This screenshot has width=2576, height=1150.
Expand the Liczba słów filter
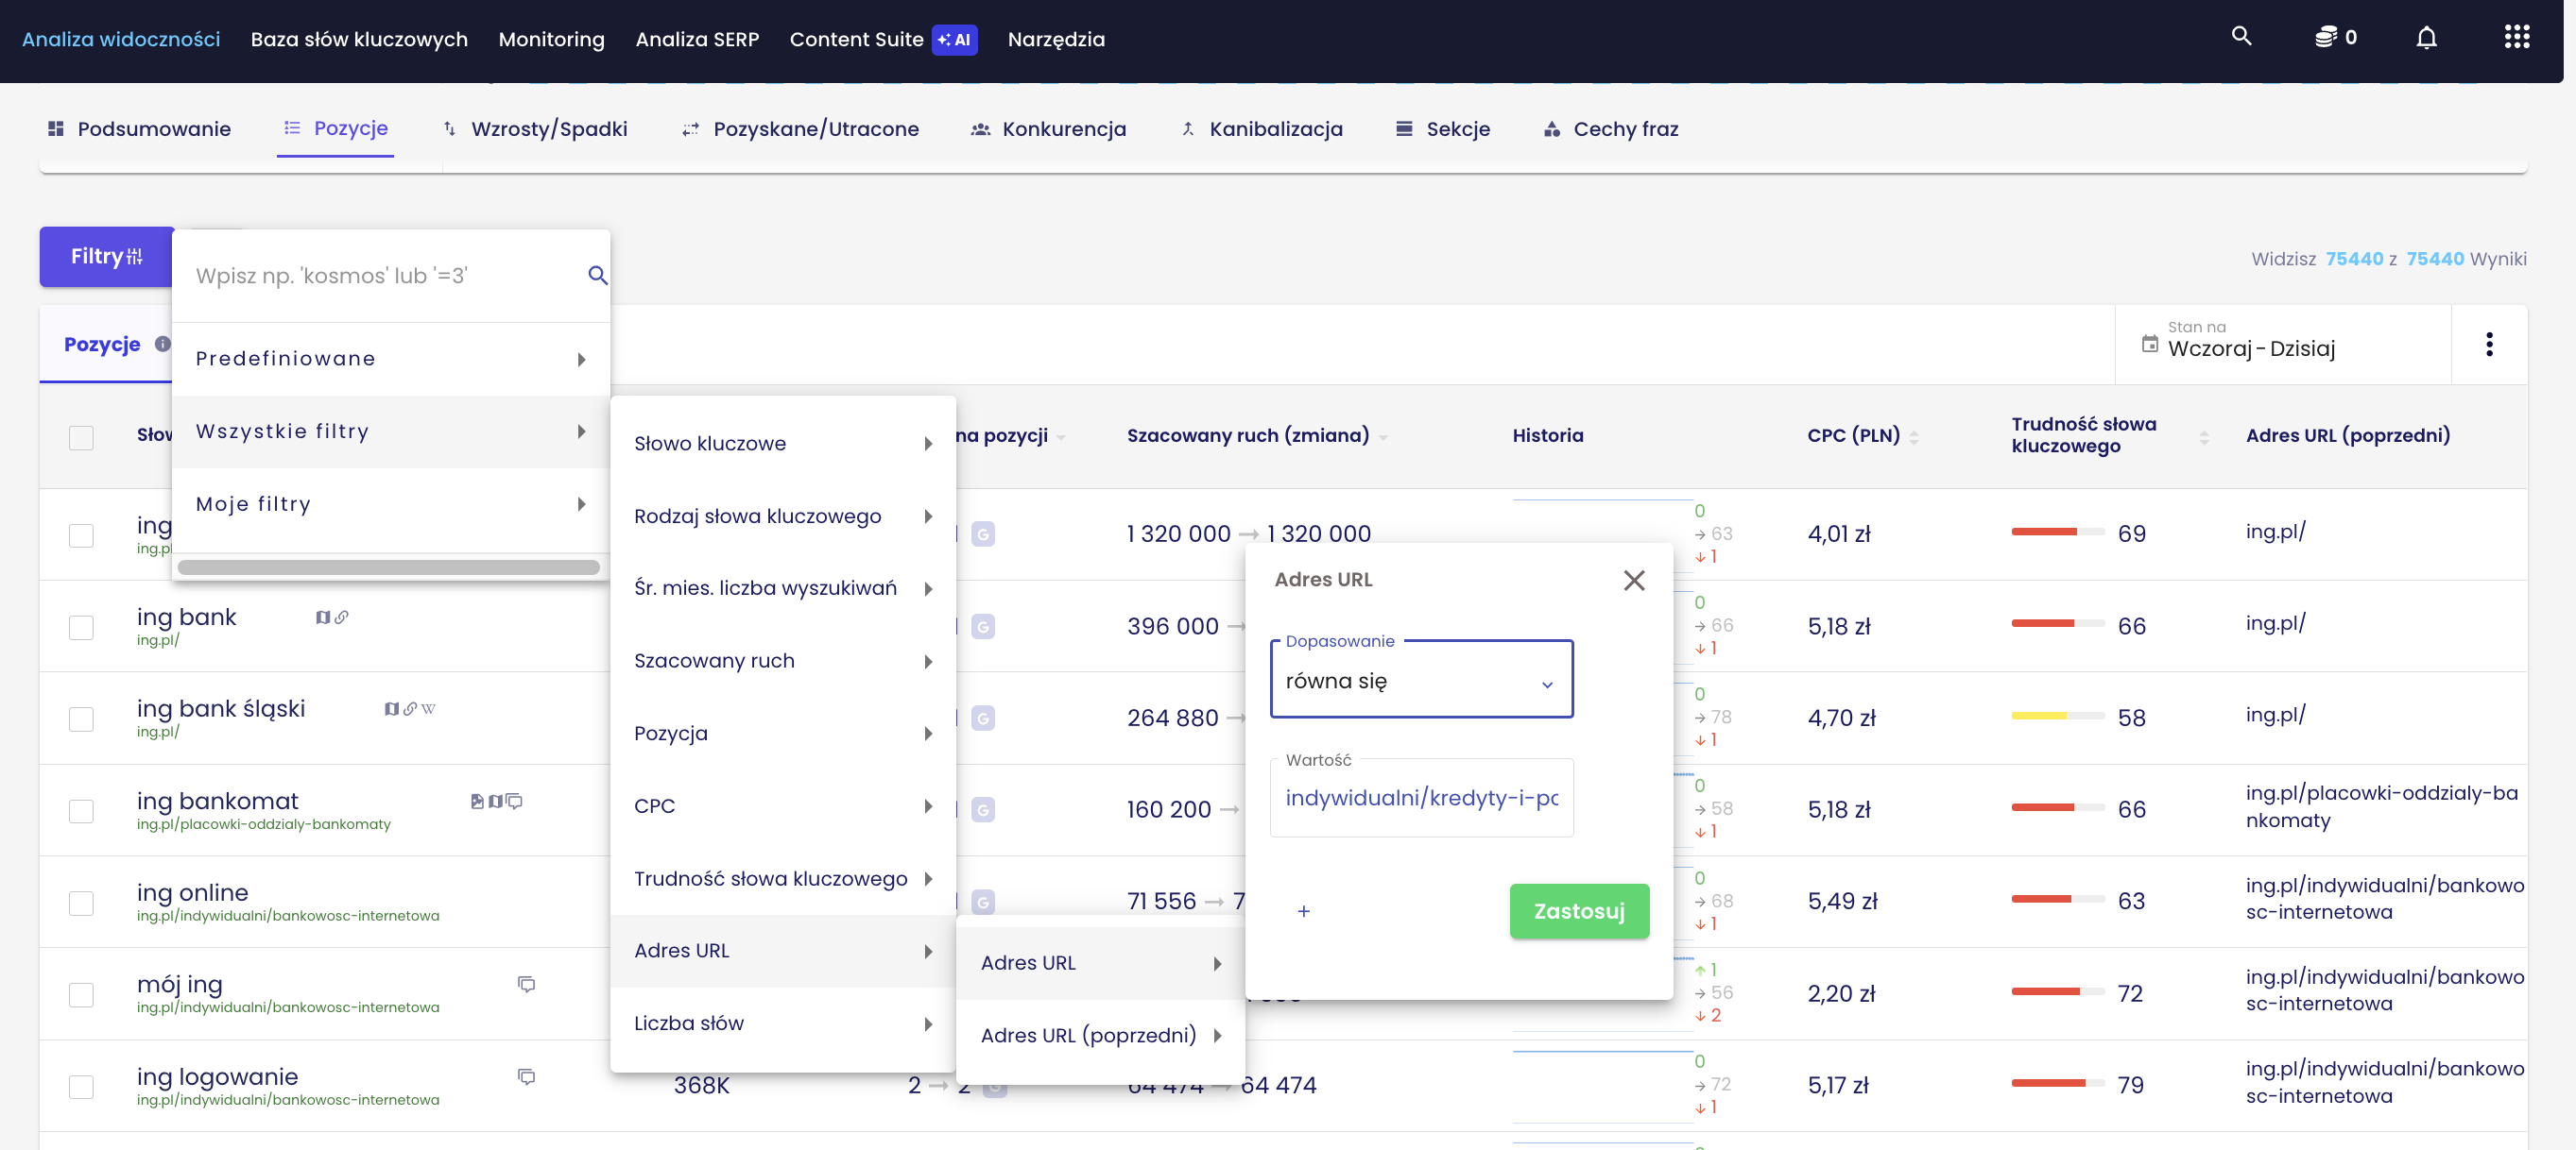783,1024
